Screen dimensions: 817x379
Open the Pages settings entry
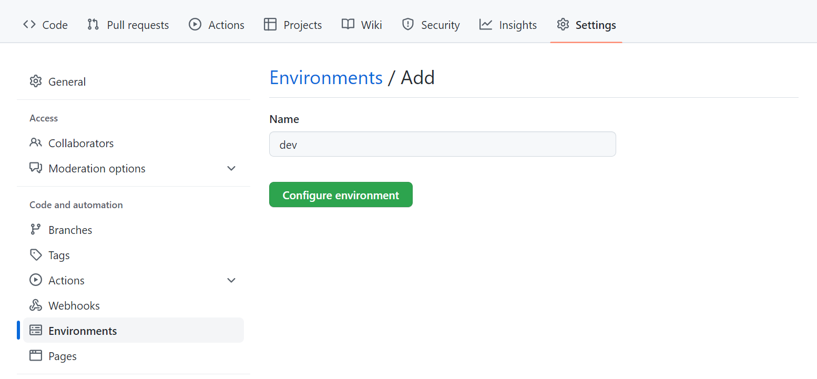62,356
